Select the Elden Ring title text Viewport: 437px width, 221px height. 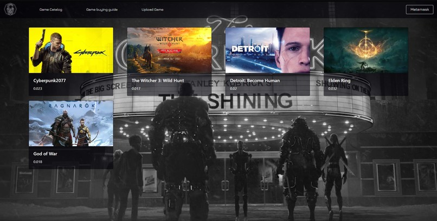[339, 81]
